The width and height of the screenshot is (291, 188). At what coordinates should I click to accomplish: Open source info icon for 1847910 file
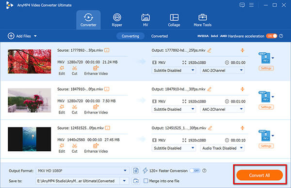click(x=107, y=89)
